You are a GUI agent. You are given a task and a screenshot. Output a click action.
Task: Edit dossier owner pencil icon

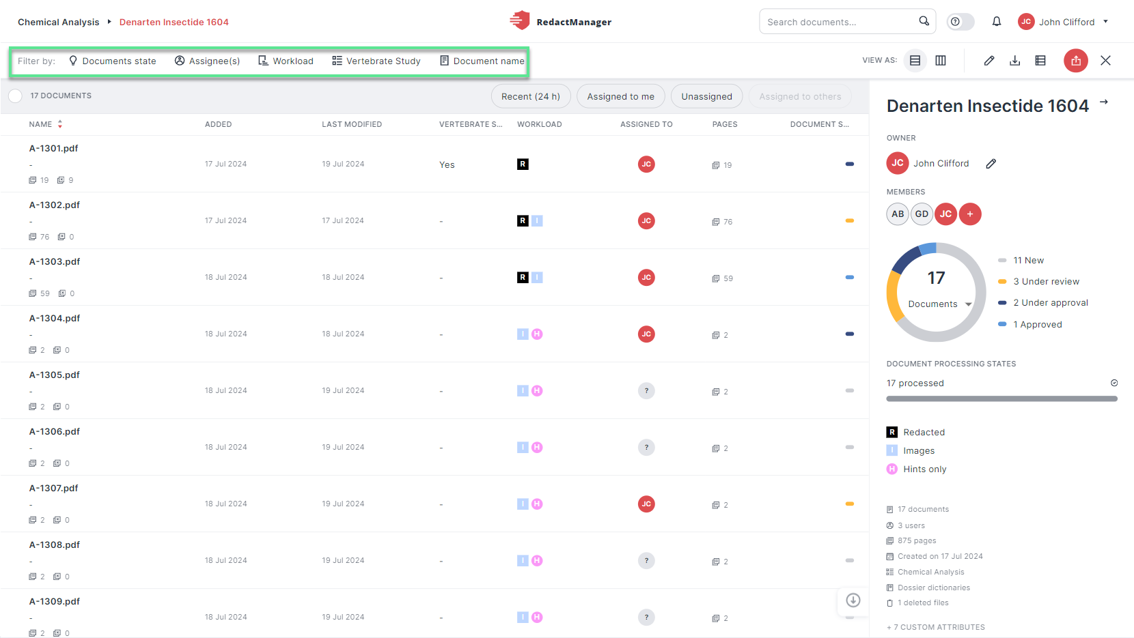(991, 163)
